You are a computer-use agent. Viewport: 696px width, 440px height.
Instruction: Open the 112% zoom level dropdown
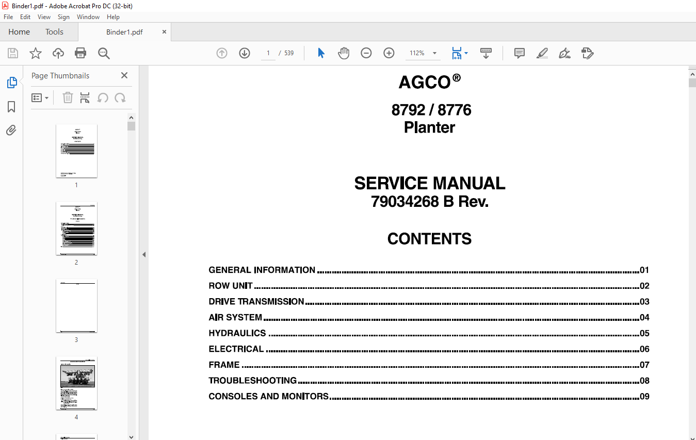point(434,53)
